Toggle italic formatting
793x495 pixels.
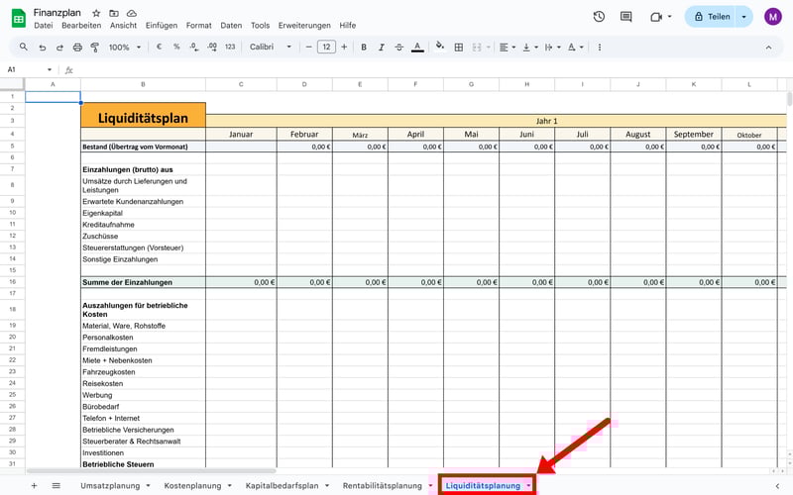click(381, 47)
